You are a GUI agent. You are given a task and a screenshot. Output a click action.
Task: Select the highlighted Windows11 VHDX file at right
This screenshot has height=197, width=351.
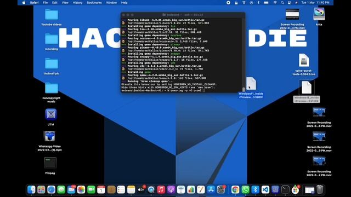(307, 88)
